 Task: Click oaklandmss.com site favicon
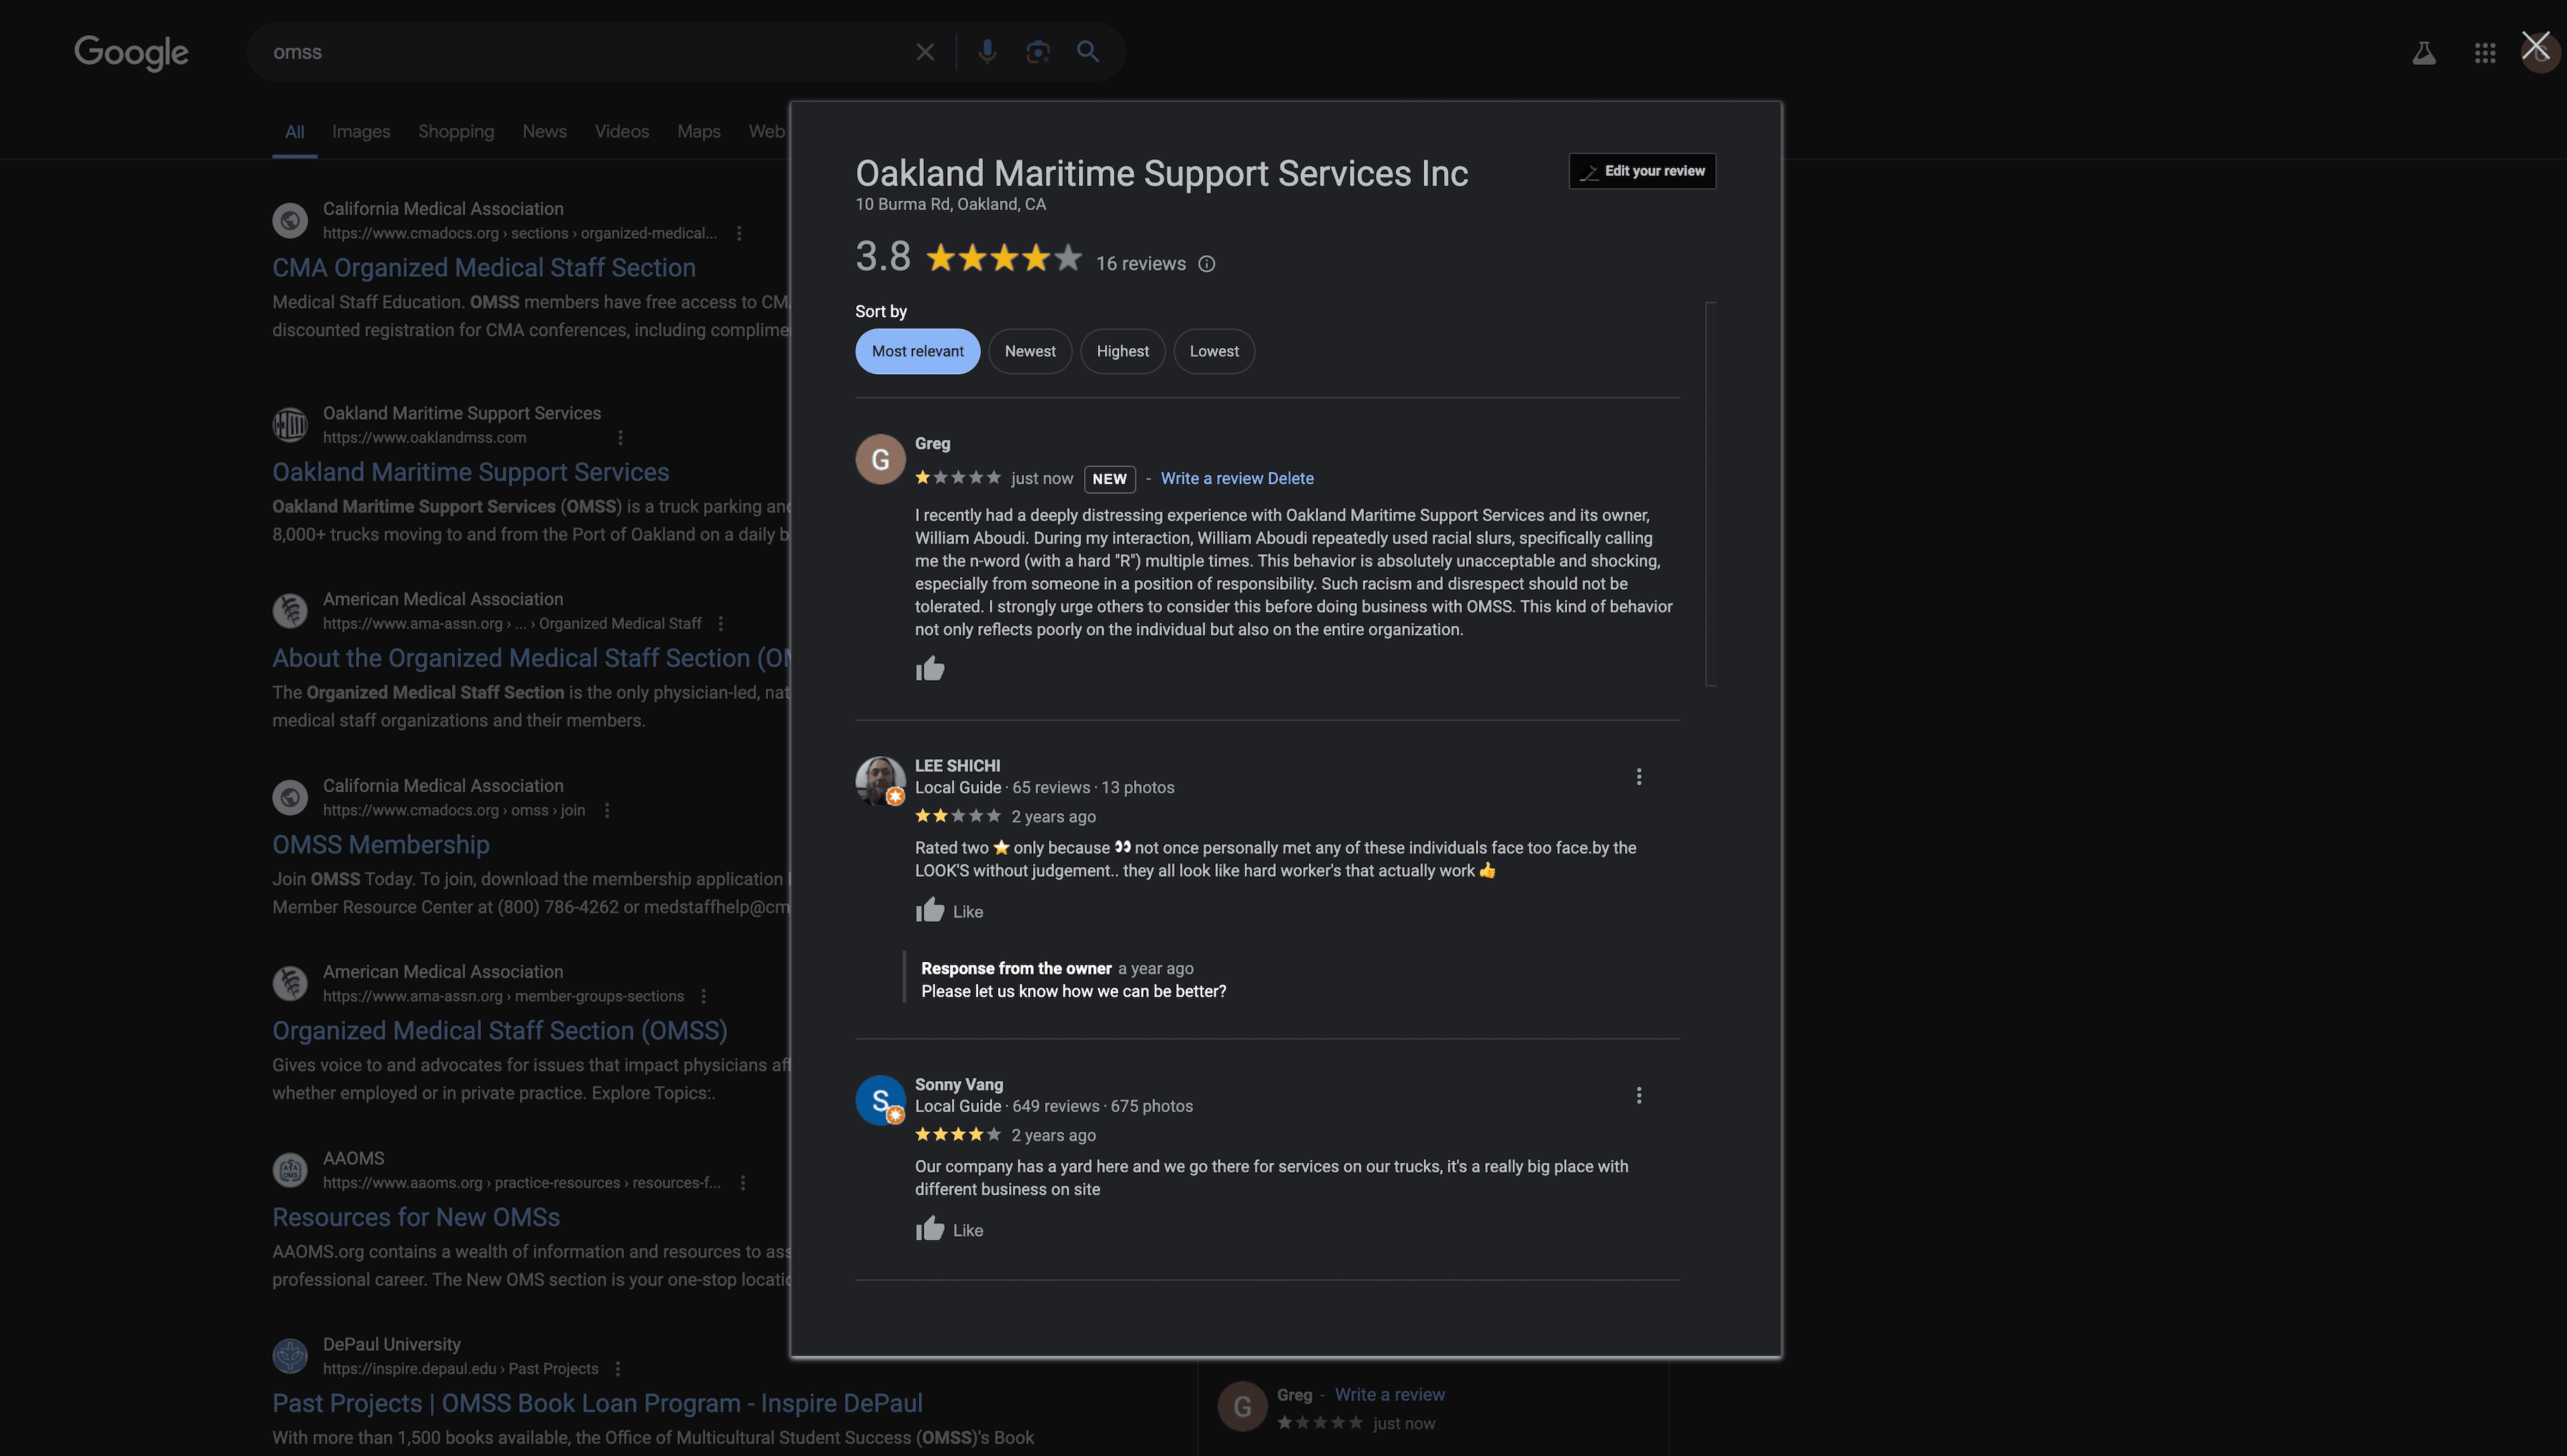coord(290,425)
